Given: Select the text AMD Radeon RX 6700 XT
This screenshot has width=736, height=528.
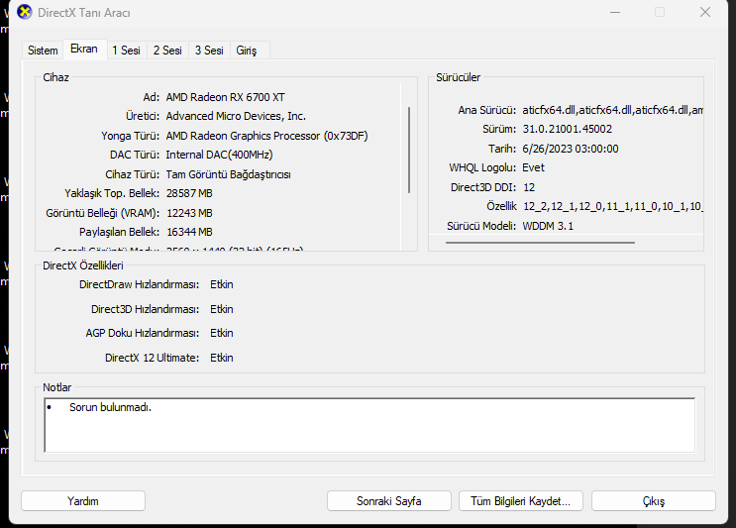Looking at the screenshot, I should (x=225, y=97).
